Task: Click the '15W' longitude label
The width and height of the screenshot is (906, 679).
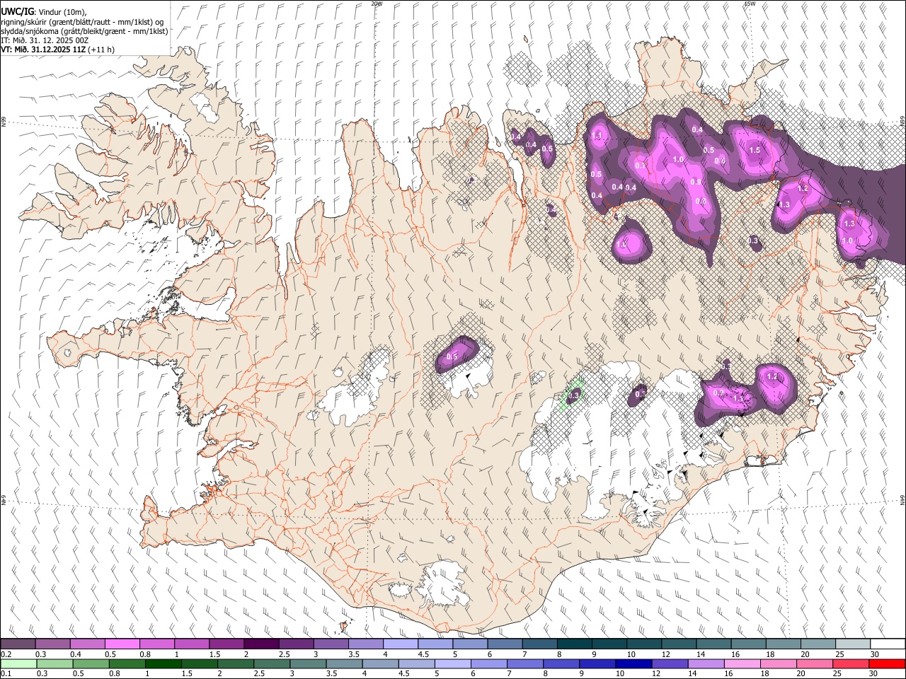Action: point(750,4)
